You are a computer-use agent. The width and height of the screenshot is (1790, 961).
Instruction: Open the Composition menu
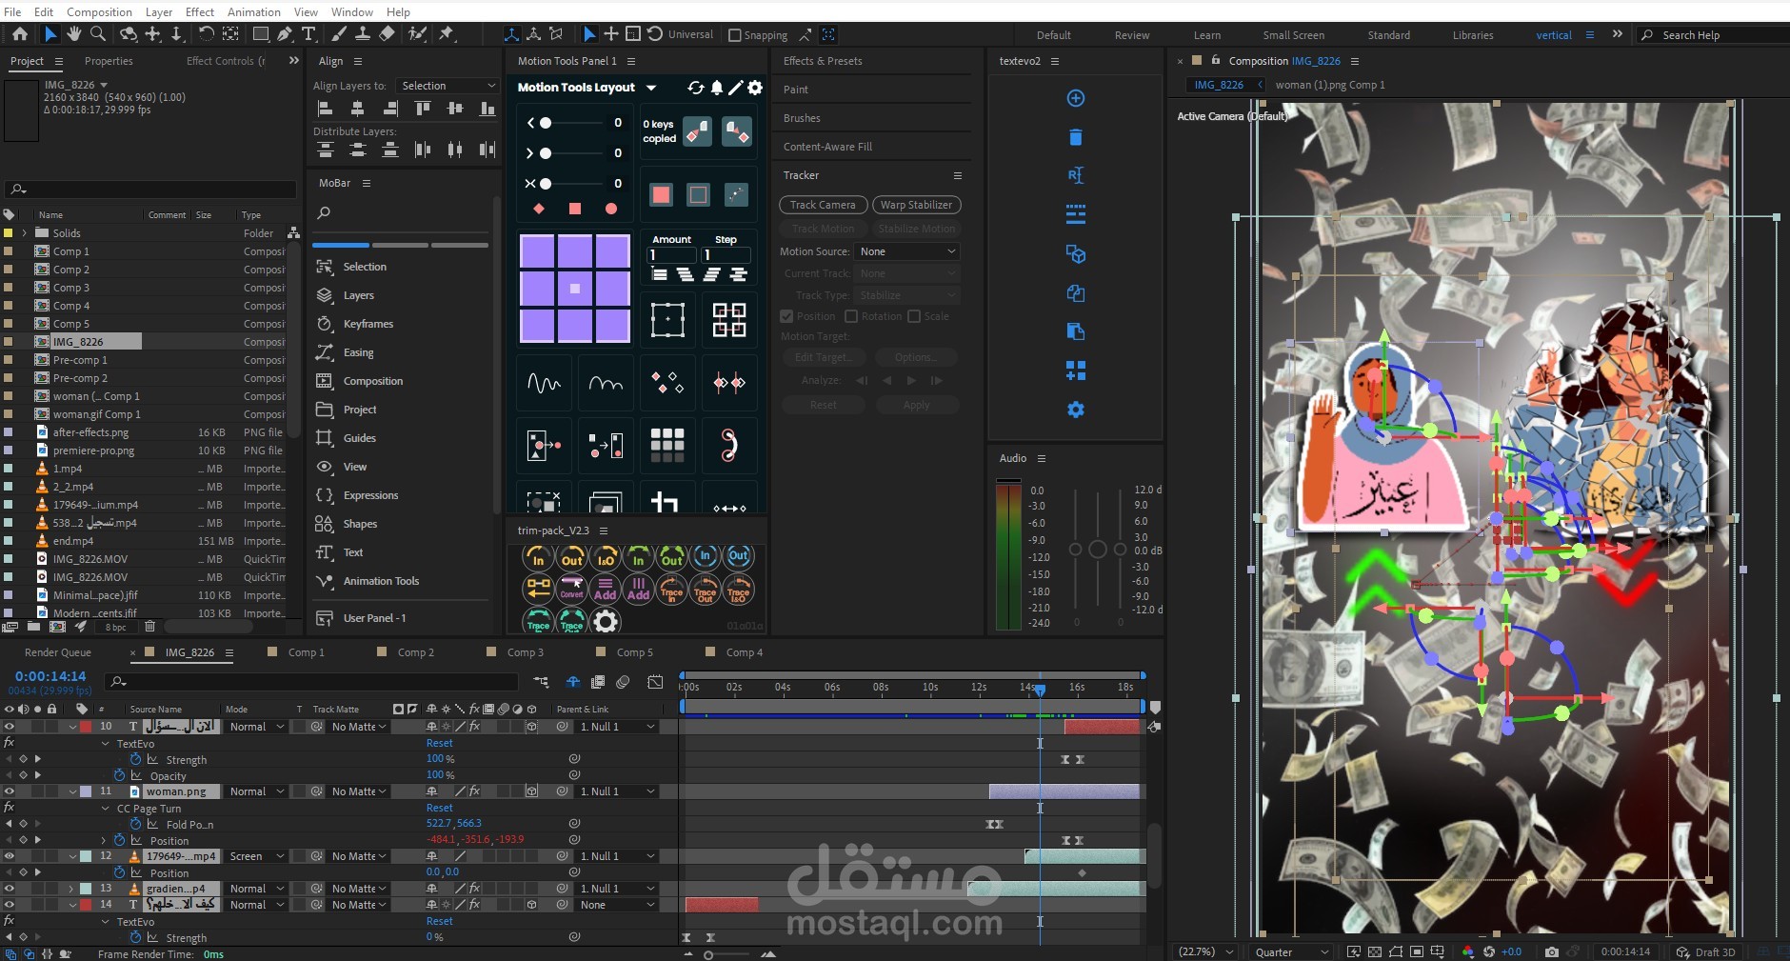(99, 11)
